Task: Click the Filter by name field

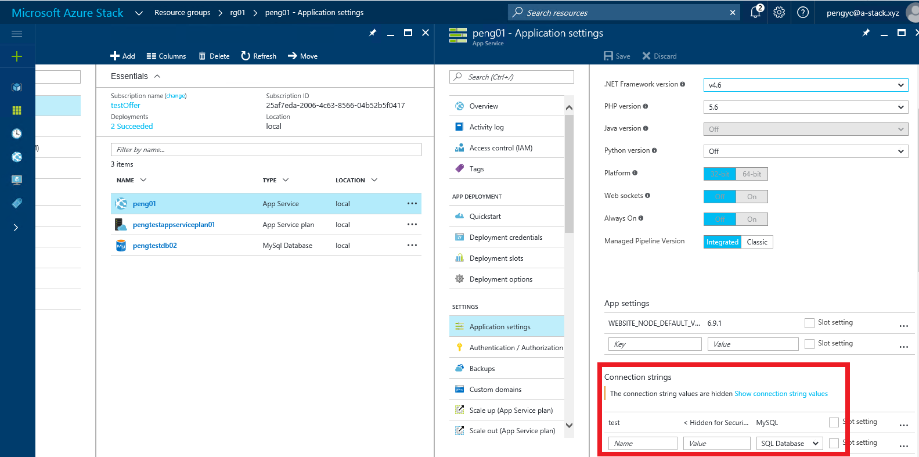Action: pos(266,149)
